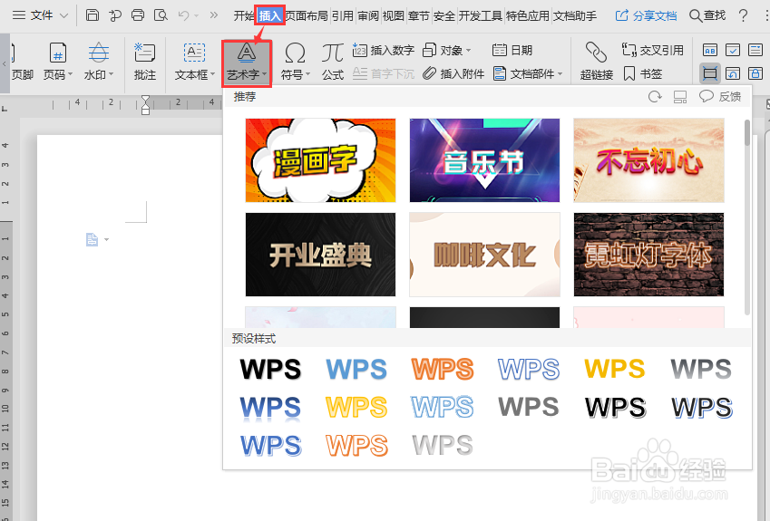This screenshot has width=770, height=521.
Task: Insert a 批注 comment
Action: [145, 61]
